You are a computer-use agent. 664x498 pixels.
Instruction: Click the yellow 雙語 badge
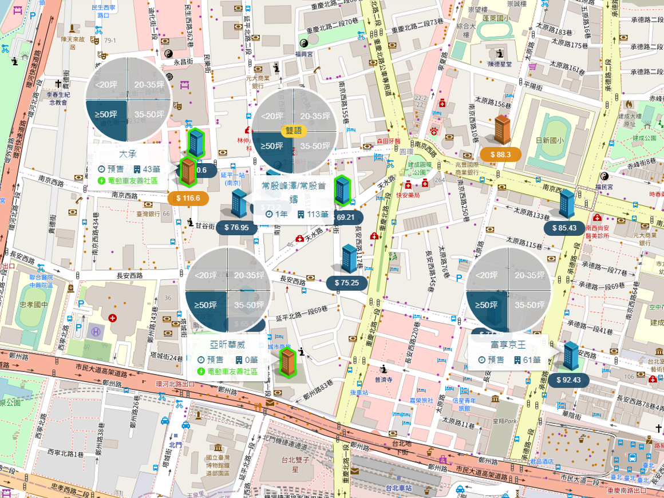[294, 131]
